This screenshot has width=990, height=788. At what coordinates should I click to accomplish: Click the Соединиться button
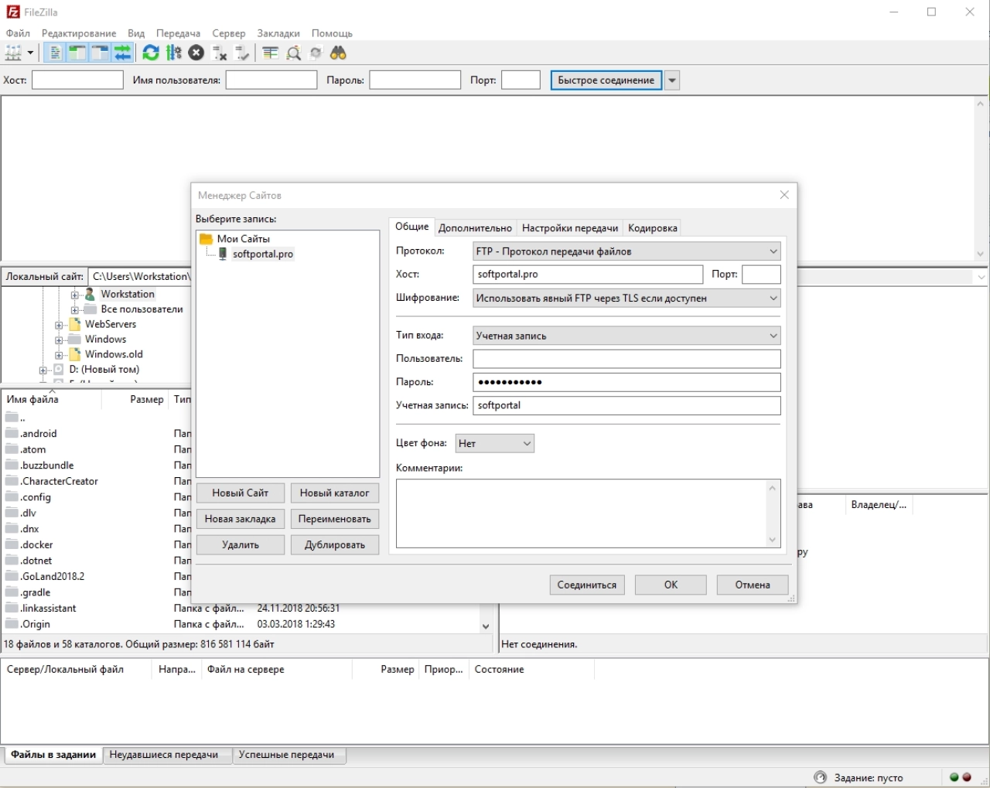click(587, 585)
